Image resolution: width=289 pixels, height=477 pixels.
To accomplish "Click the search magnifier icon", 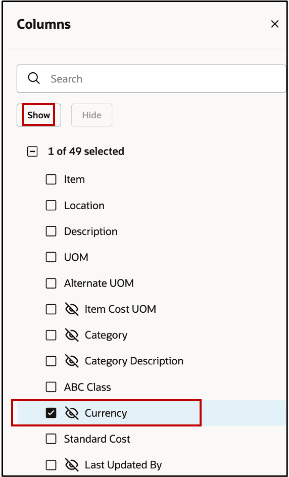I will click(34, 78).
